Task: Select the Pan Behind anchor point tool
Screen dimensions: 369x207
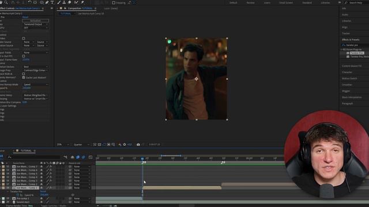Action: pyautogui.click(x=35, y=2)
